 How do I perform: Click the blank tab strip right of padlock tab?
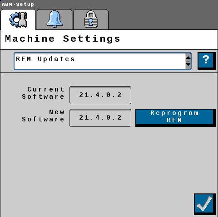163,19
